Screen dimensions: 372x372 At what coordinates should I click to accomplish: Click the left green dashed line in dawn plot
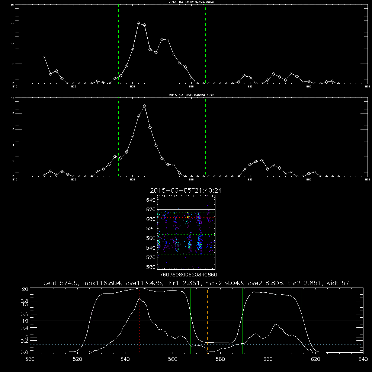point(118,44)
